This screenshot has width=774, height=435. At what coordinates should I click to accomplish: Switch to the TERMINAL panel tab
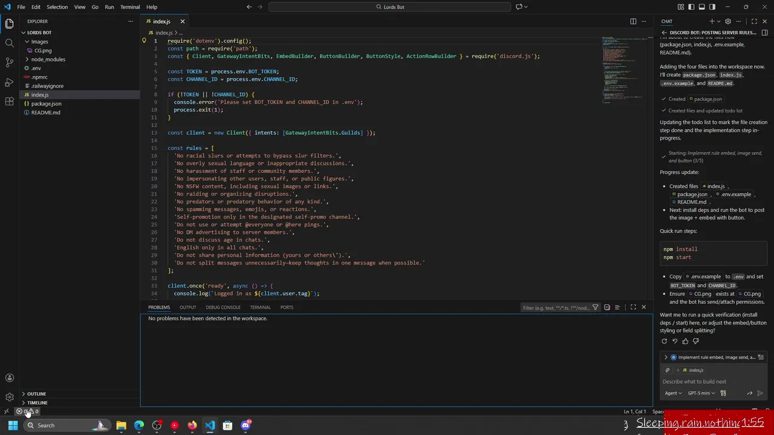260,308
